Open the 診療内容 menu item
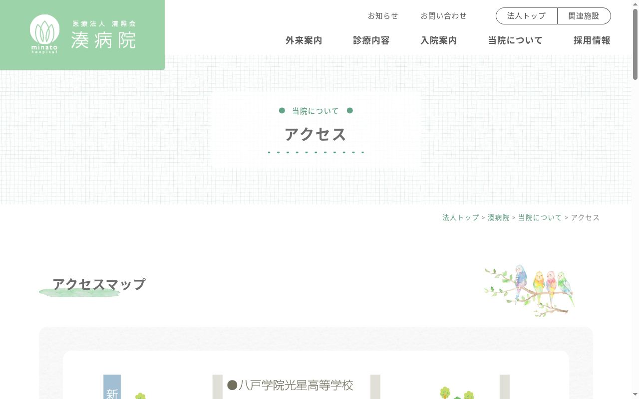This screenshot has width=639, height=399. click(x=371, y=40)
